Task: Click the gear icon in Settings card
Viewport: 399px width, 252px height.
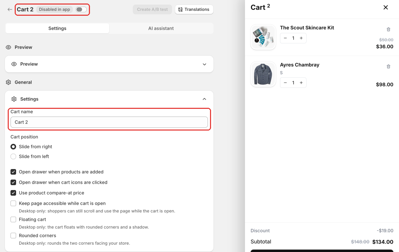Action: pos(14,99)
